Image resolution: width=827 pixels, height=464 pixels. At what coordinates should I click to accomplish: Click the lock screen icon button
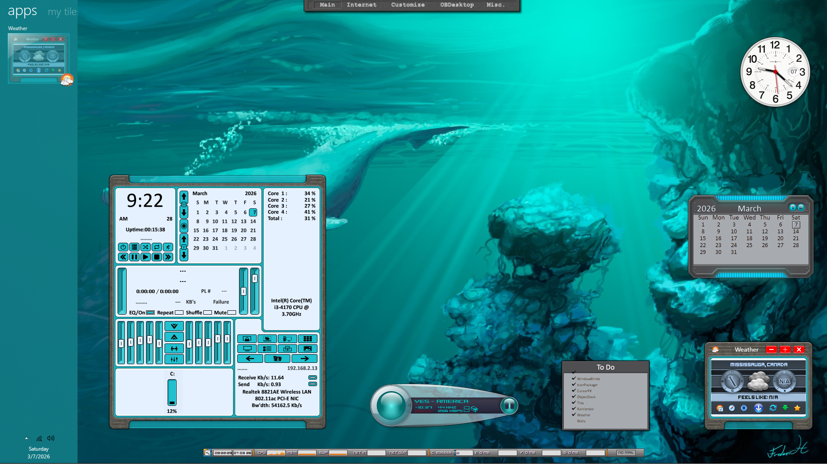247,339
